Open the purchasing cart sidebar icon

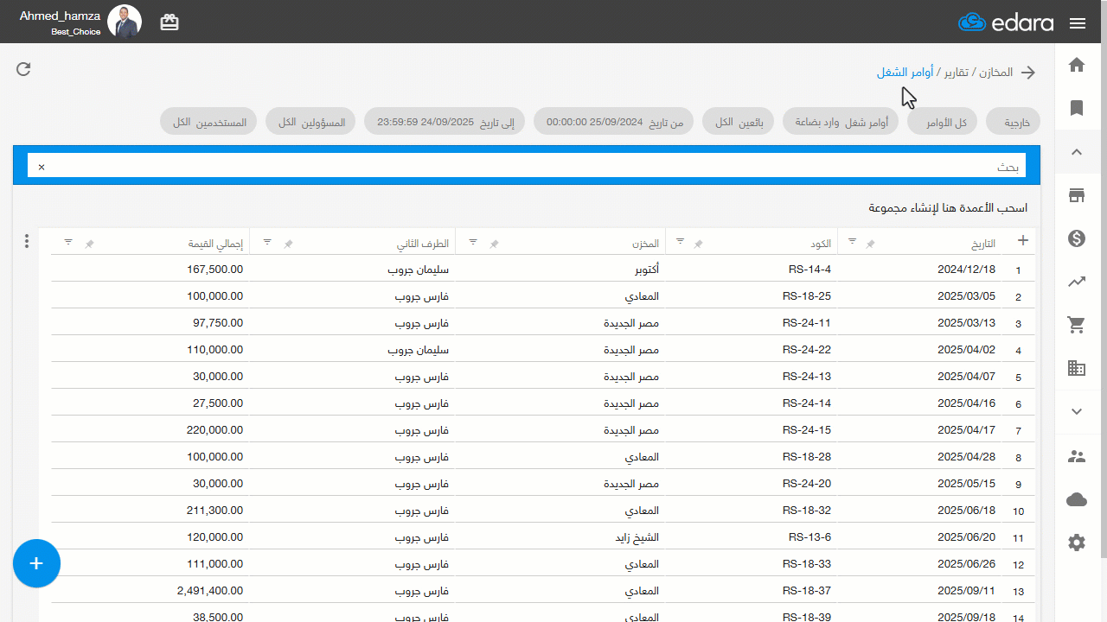1077,325
